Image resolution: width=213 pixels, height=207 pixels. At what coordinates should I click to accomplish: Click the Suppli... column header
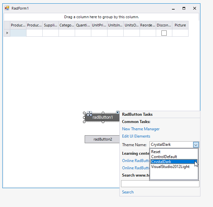(x=51, y=25)
